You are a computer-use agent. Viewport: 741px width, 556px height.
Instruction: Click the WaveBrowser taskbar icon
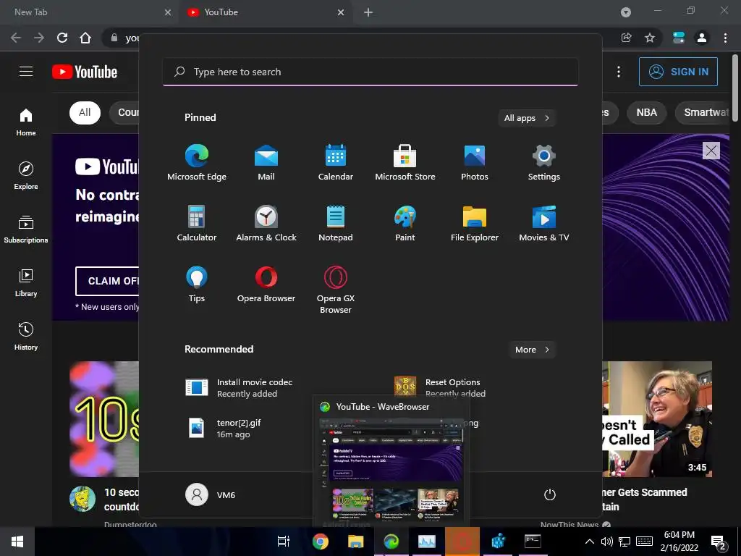pyautogui.click(x=391, y=542)
